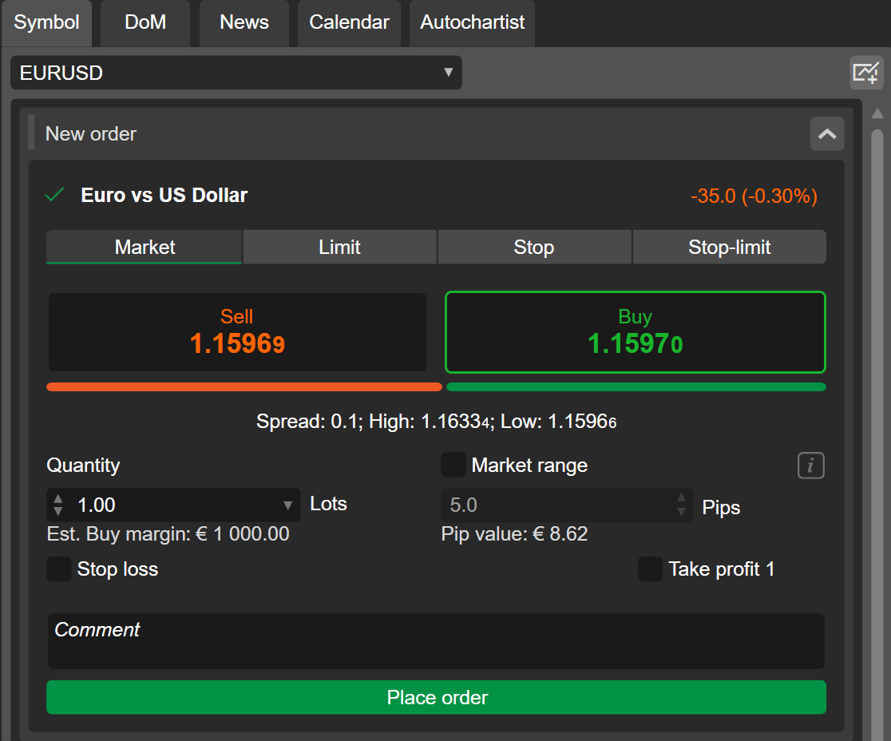Click the orange sell sentiment bar

click(x=244, y=387)
